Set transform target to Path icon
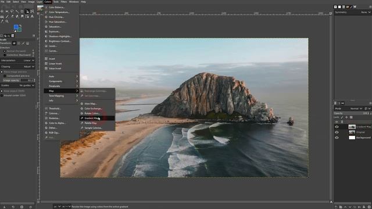 coord(23,44)
